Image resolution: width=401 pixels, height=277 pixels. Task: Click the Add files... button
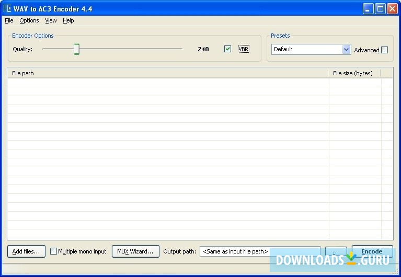(26, 251)
